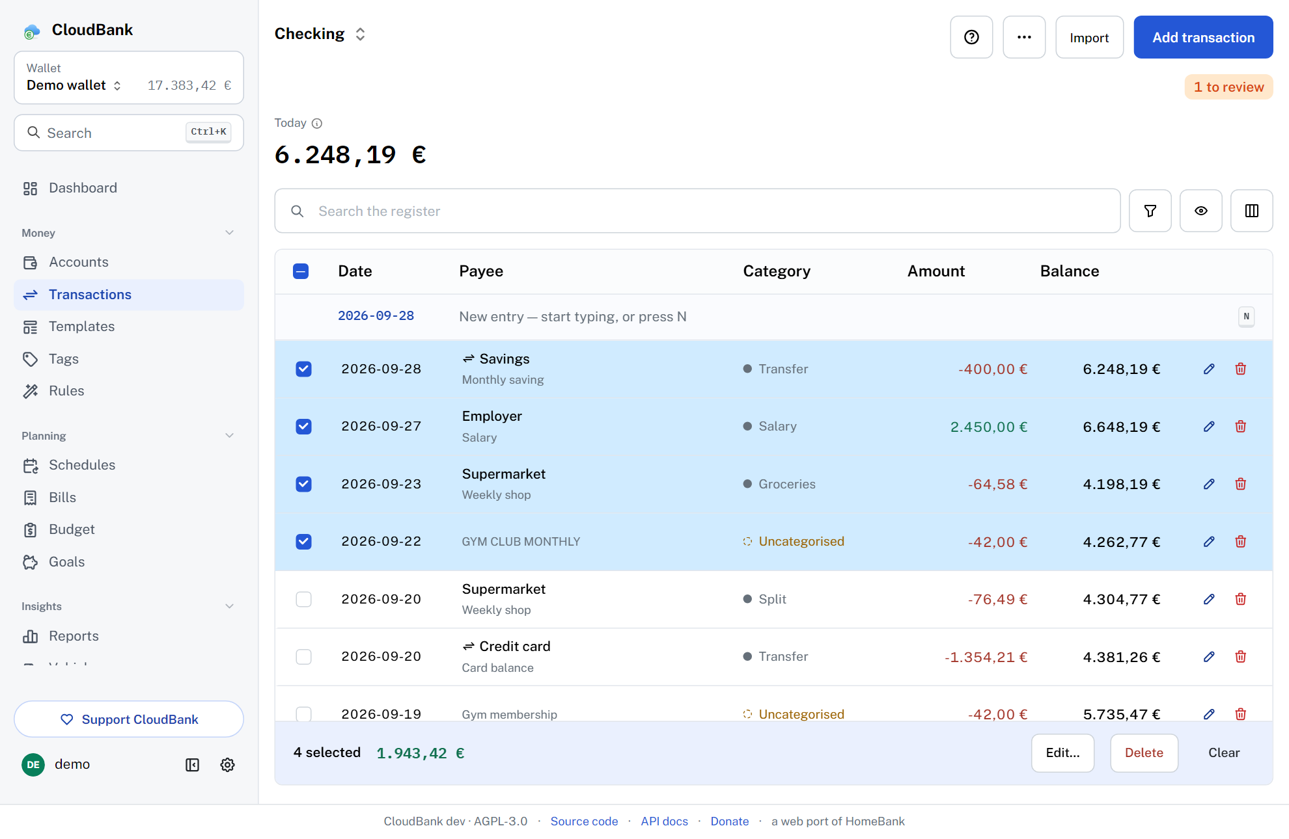Click the sidebar Search box
The width and height of the screenshot is (1289, 839).
[129, 133]
